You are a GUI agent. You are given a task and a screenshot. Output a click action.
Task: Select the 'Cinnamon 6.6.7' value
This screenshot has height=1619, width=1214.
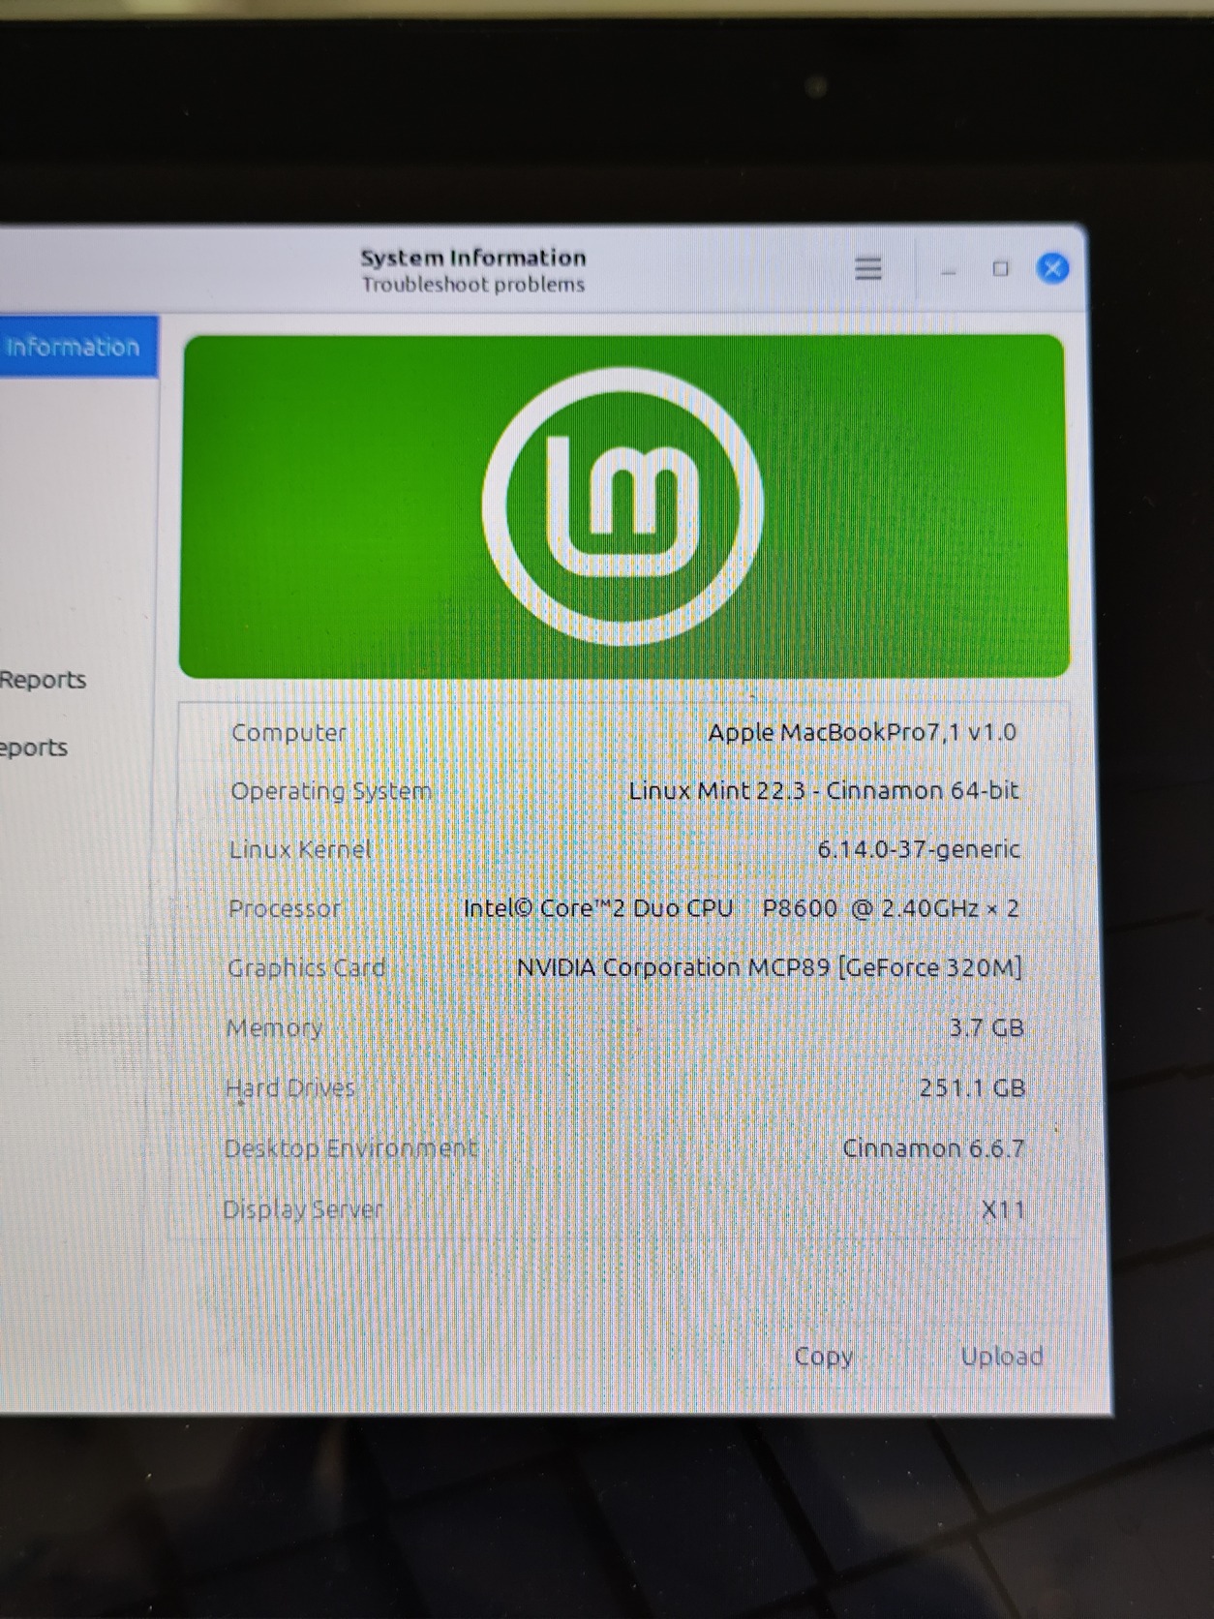(x=933, y=1148)
